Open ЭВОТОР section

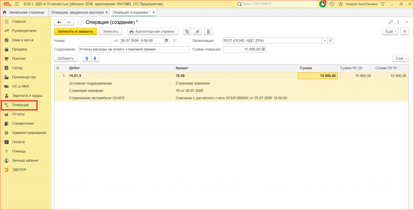pos(19,170)
